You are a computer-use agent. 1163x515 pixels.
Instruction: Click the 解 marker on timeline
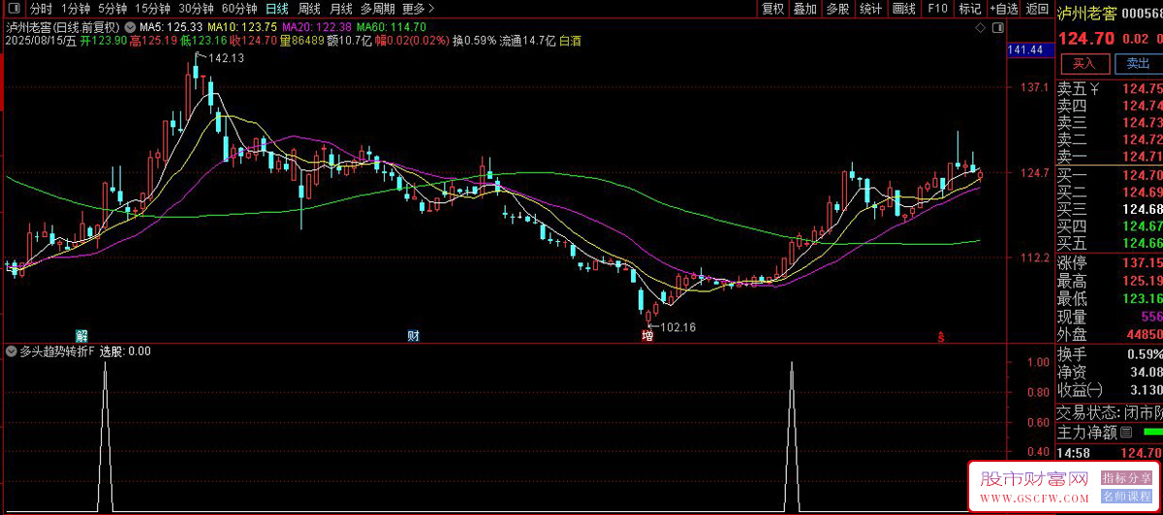coord(82,336)
